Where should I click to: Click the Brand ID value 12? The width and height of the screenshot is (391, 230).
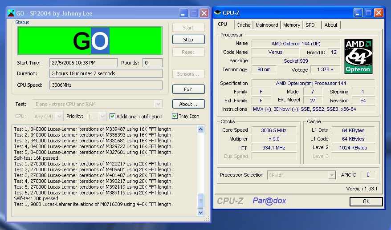[334, 52]
